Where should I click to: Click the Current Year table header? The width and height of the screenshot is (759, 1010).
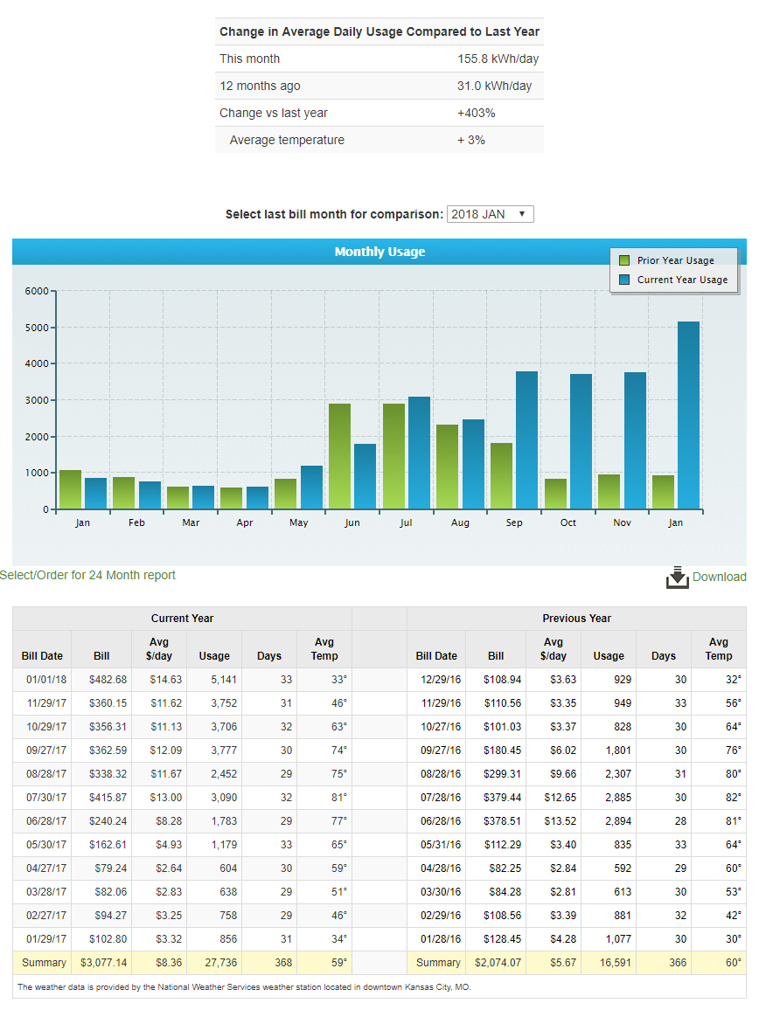pyautogui.click(x=182, y=619)
